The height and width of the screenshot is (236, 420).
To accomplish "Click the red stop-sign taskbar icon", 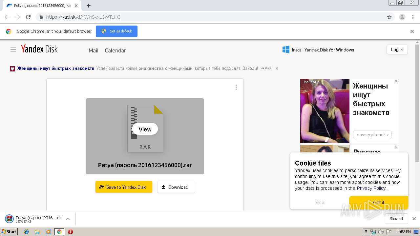I will pos(70,232).
